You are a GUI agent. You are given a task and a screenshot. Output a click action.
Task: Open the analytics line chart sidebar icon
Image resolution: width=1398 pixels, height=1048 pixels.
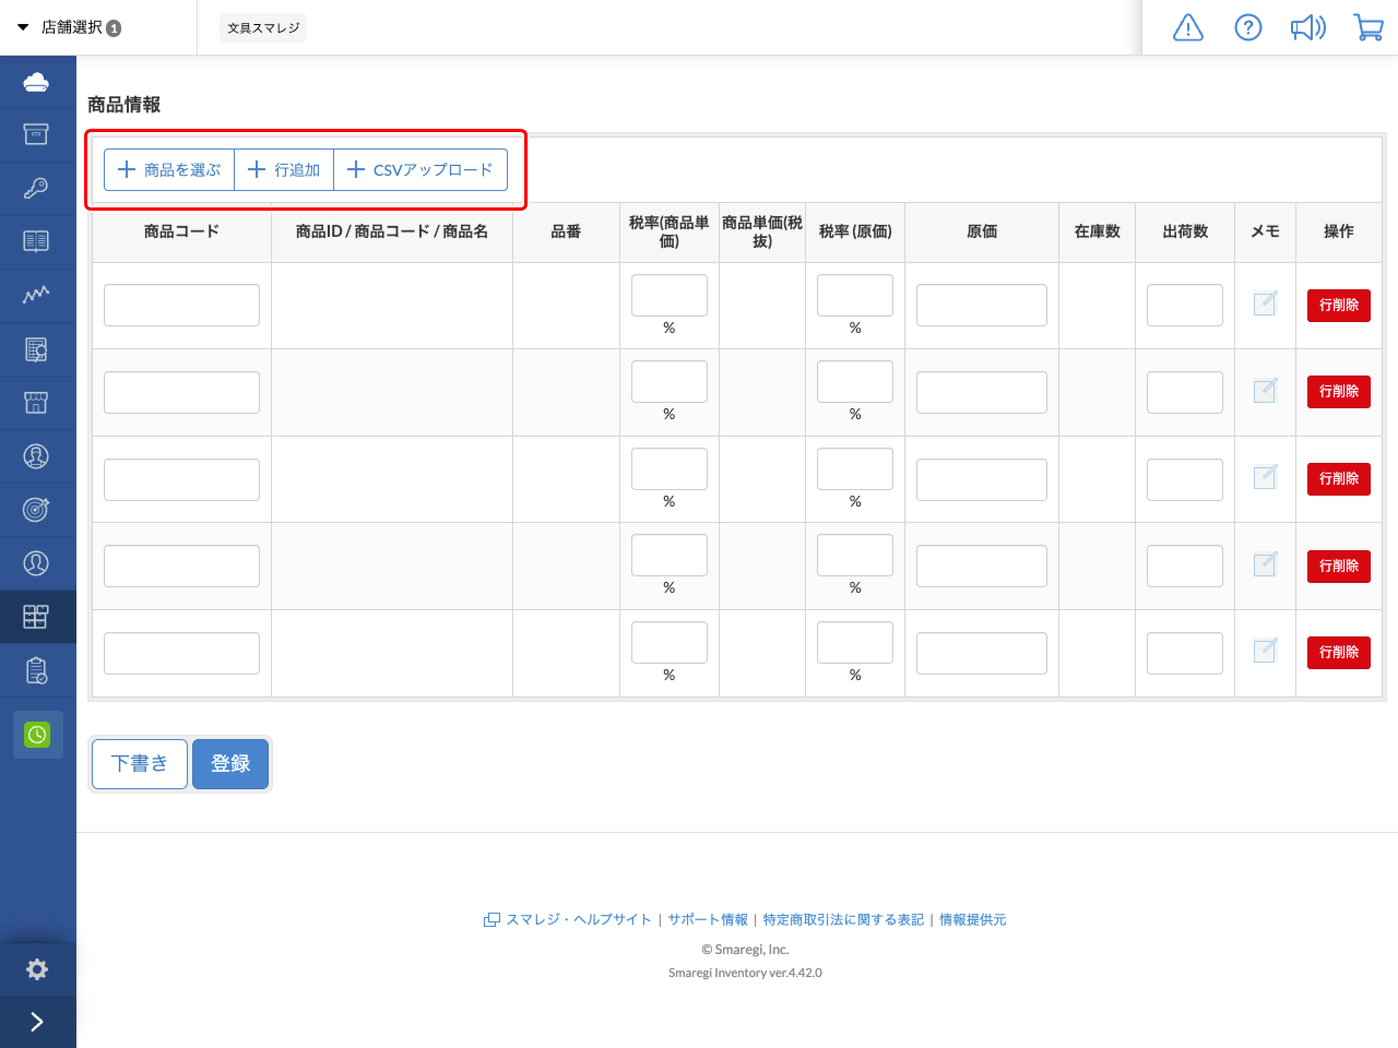point(36,295)
